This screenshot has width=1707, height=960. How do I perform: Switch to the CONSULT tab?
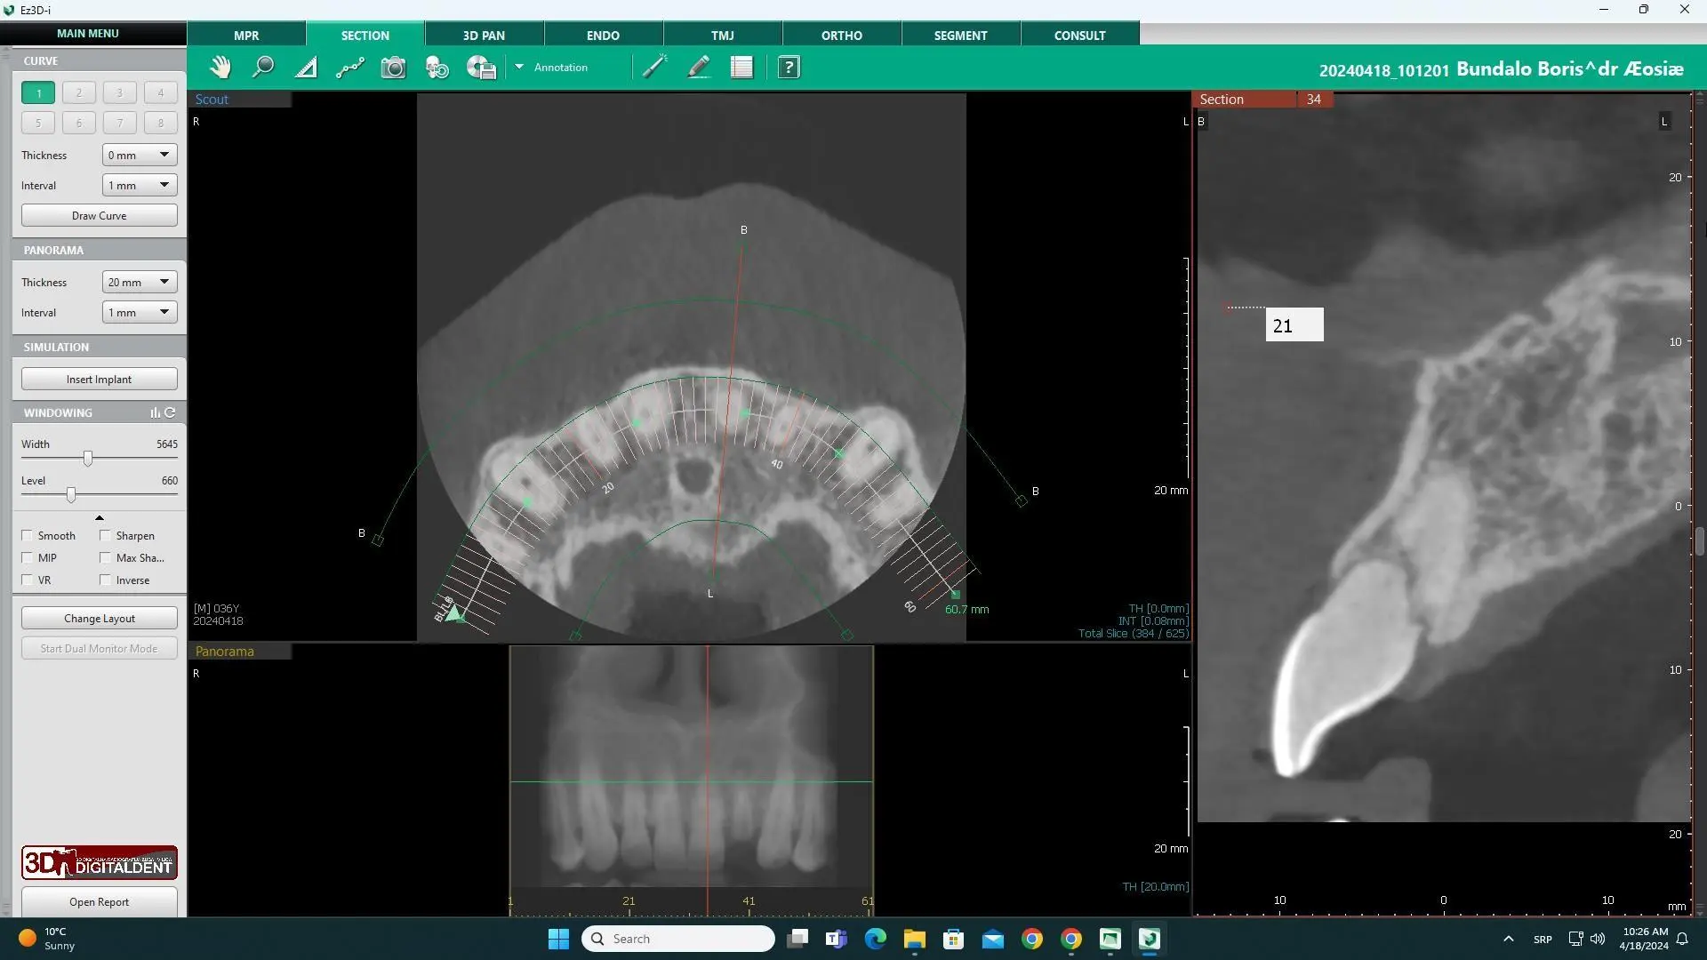click(1080, 36)
